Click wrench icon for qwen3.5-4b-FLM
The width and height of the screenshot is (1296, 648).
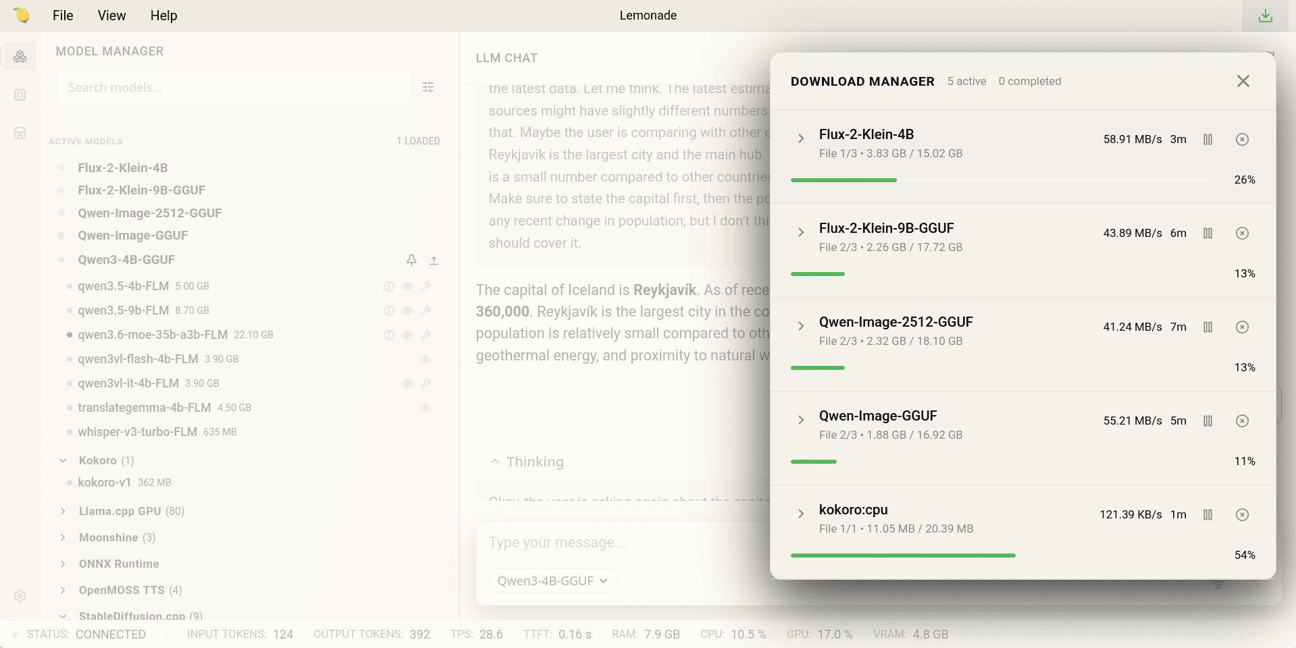point(426,286)
